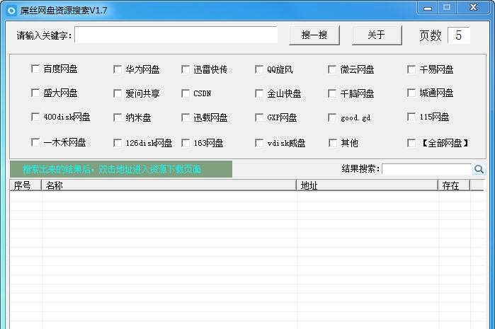This screenshot has width=495, height=329.
Task: Tick the 163网盘 checkbox
Action: click(186, 143)
